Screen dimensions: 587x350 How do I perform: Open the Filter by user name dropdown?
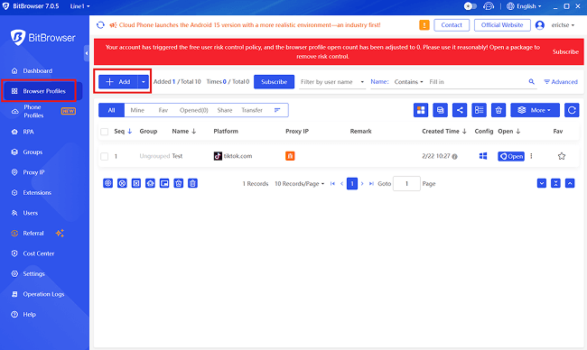332,81
